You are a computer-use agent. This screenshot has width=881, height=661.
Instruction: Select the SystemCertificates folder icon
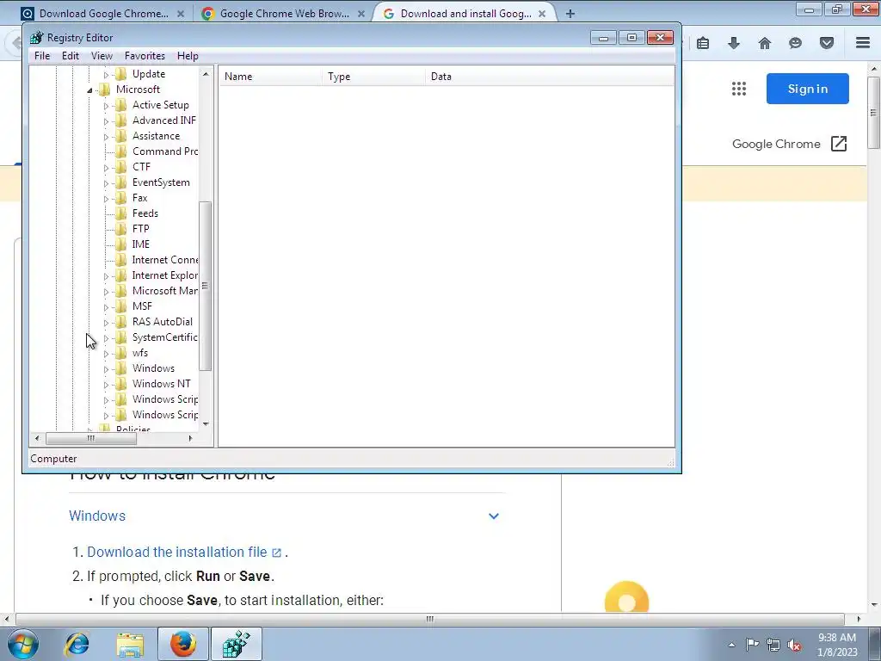tap(120, 337)
